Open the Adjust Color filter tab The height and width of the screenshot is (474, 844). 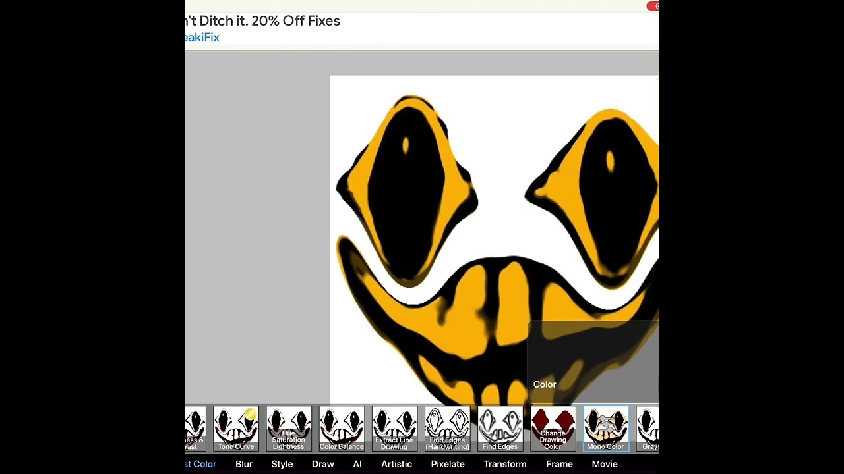coord(200,464)
